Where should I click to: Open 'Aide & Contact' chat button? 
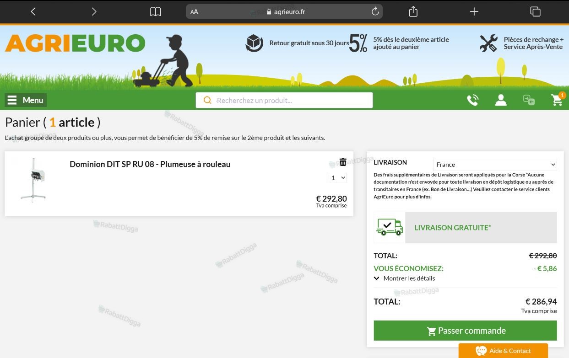click(x=503, y=351)
